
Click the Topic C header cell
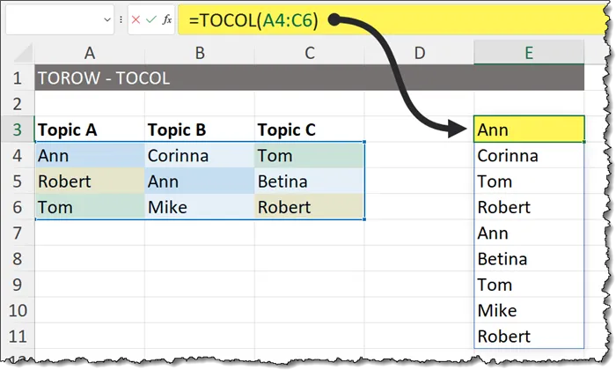tap(310, 130)
